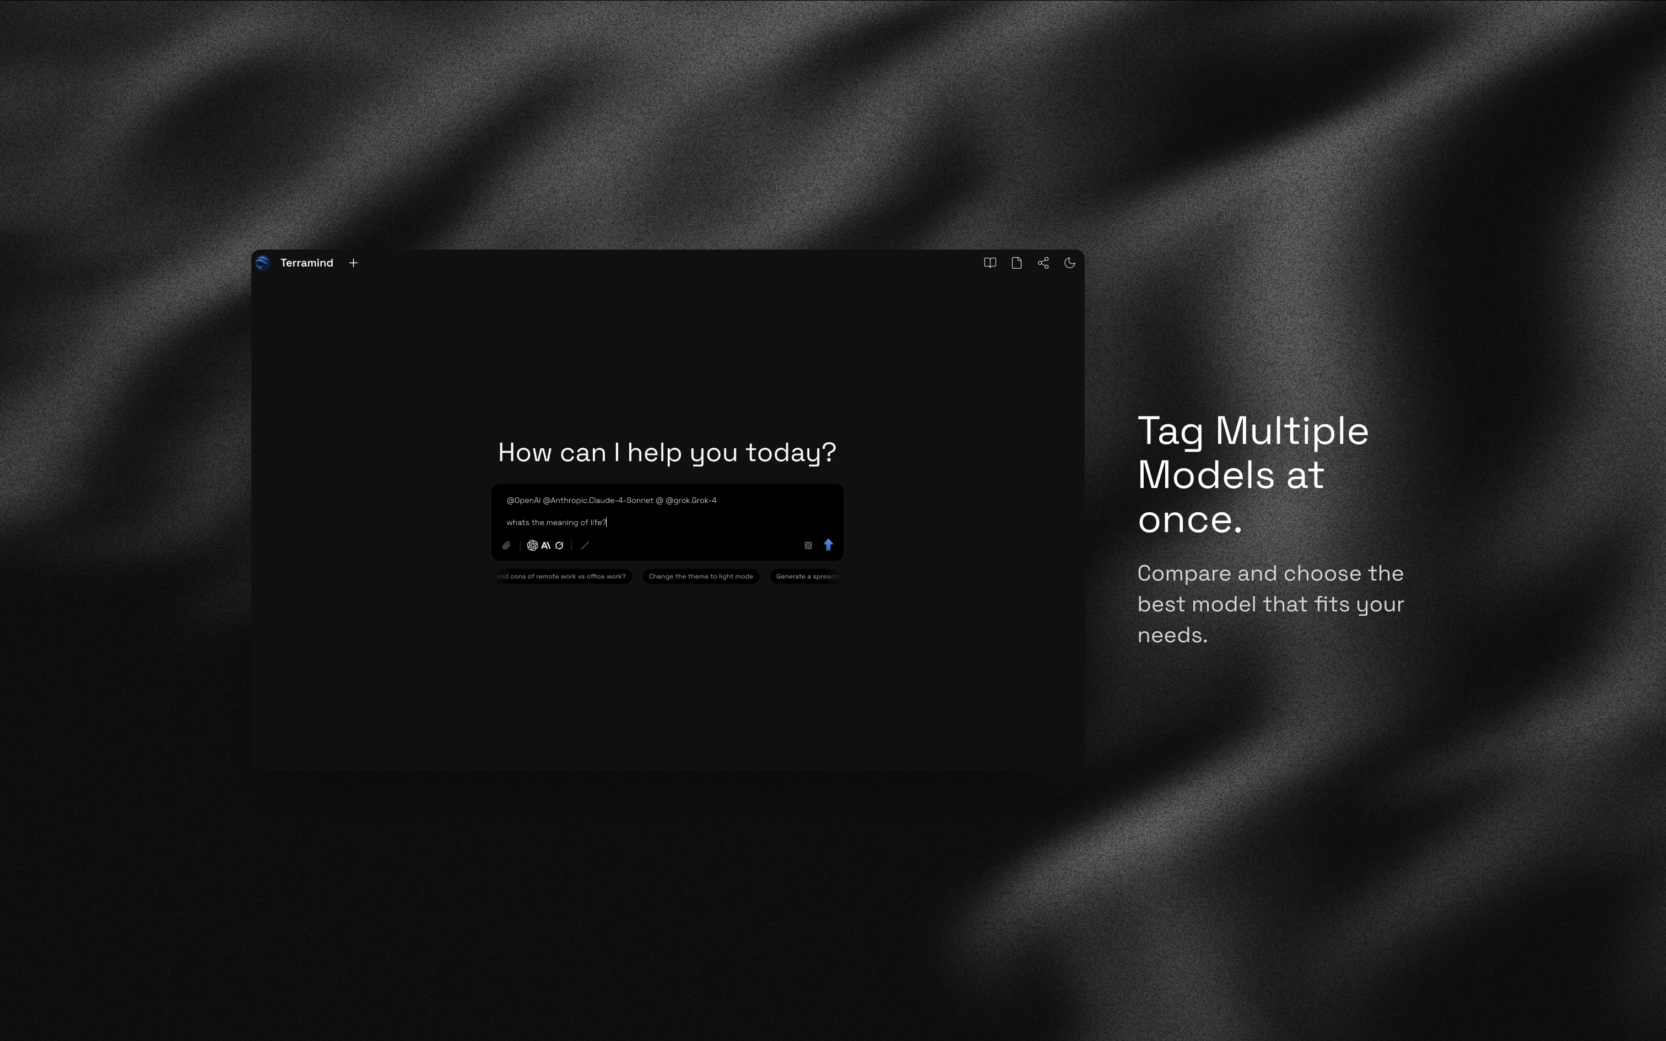The image size is (1666, 1041).
Task: Click the Terramind globe logo
Action: pos(262,263)
